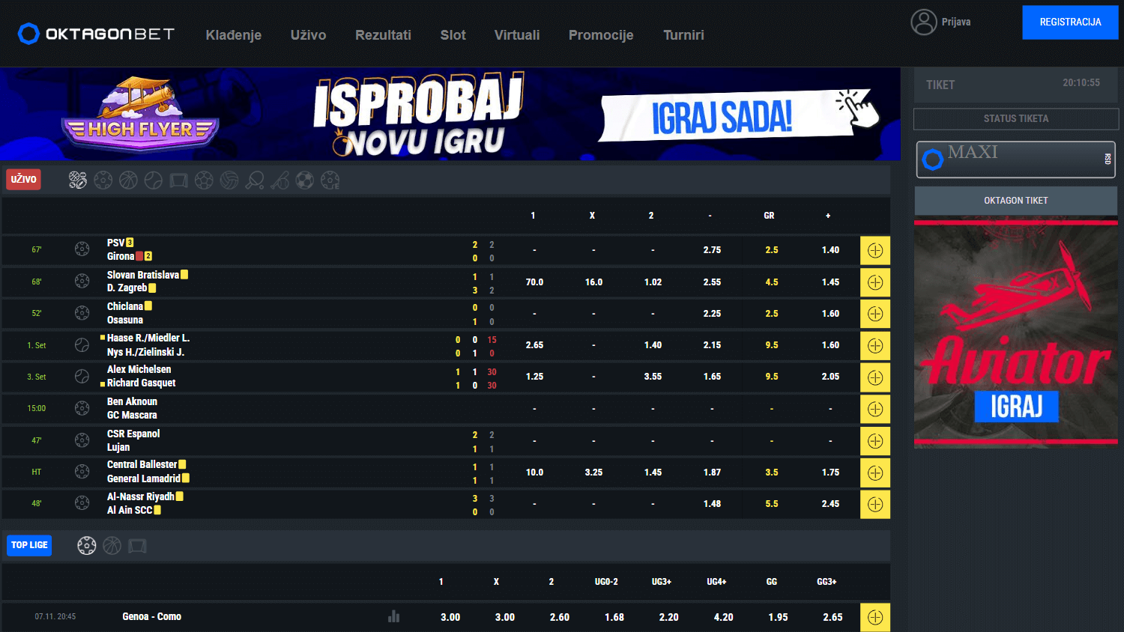Screen dimensions: 1124x632
Task: Open the Al-Nassr Riyadh vs Al Ain SCC match
Action: point(145,503)
